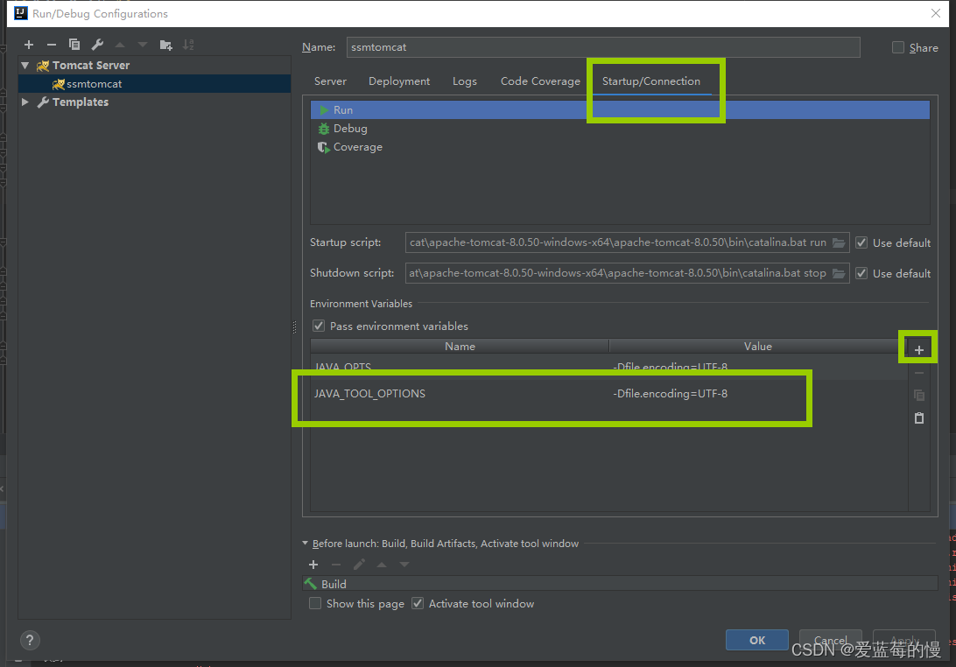Switch to the Deployment tab
The height and width of the screenshot is (667, 956).
pyautogui.click(x=399, y=81)
